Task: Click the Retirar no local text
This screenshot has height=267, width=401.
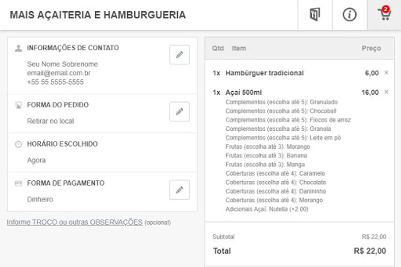Action: (50, 121)
